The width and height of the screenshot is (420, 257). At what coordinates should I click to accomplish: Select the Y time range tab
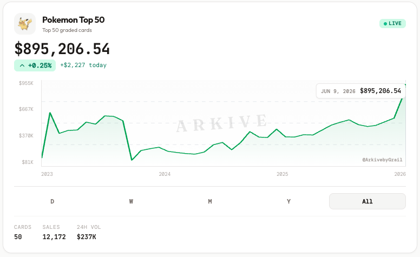pyautogui.click(x=289, y=201)
